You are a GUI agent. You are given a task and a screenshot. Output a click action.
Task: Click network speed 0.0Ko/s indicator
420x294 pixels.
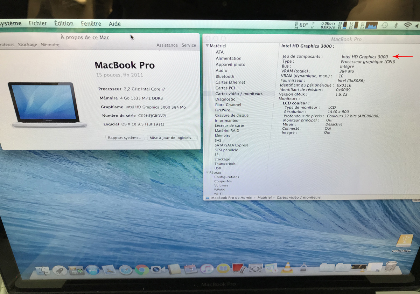point(328,25)
